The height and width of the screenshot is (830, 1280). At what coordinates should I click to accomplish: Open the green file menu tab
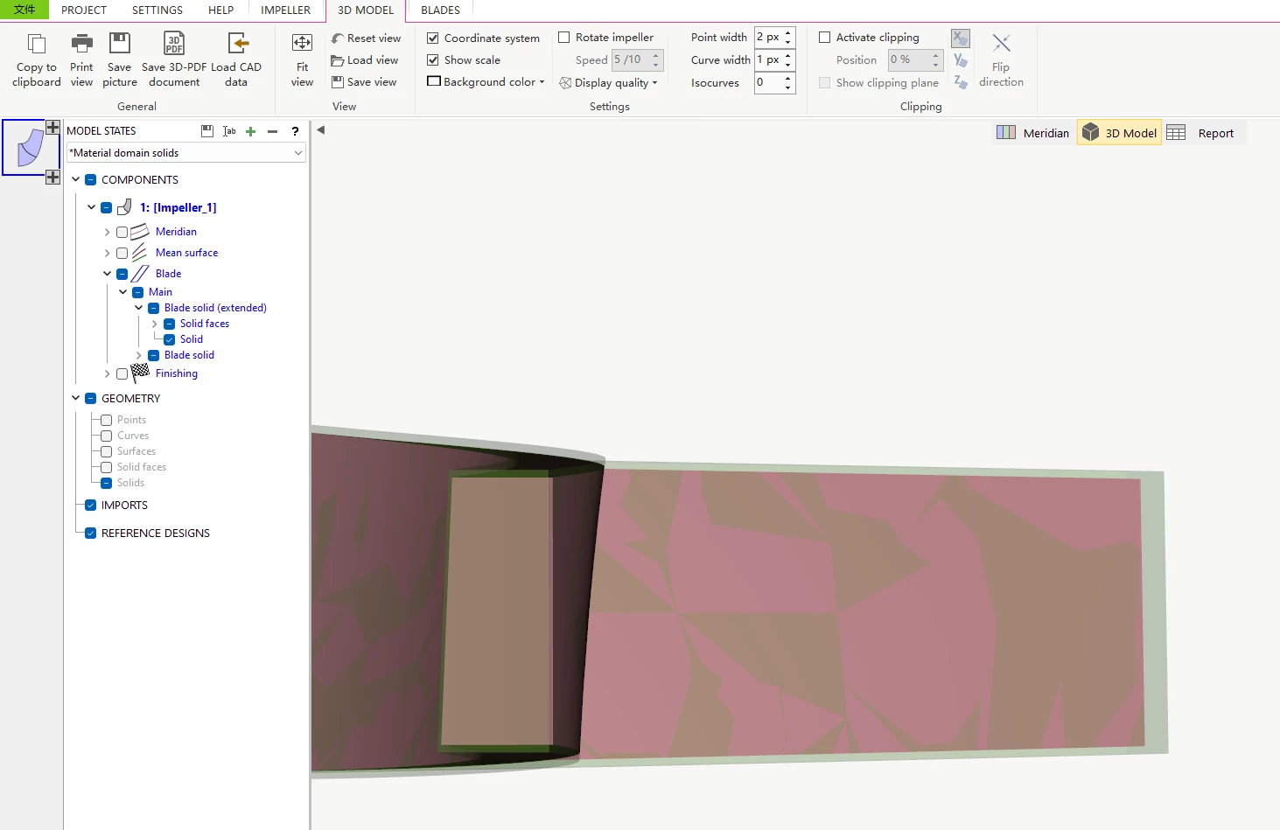pyautogui.click(x=24, y=10)
